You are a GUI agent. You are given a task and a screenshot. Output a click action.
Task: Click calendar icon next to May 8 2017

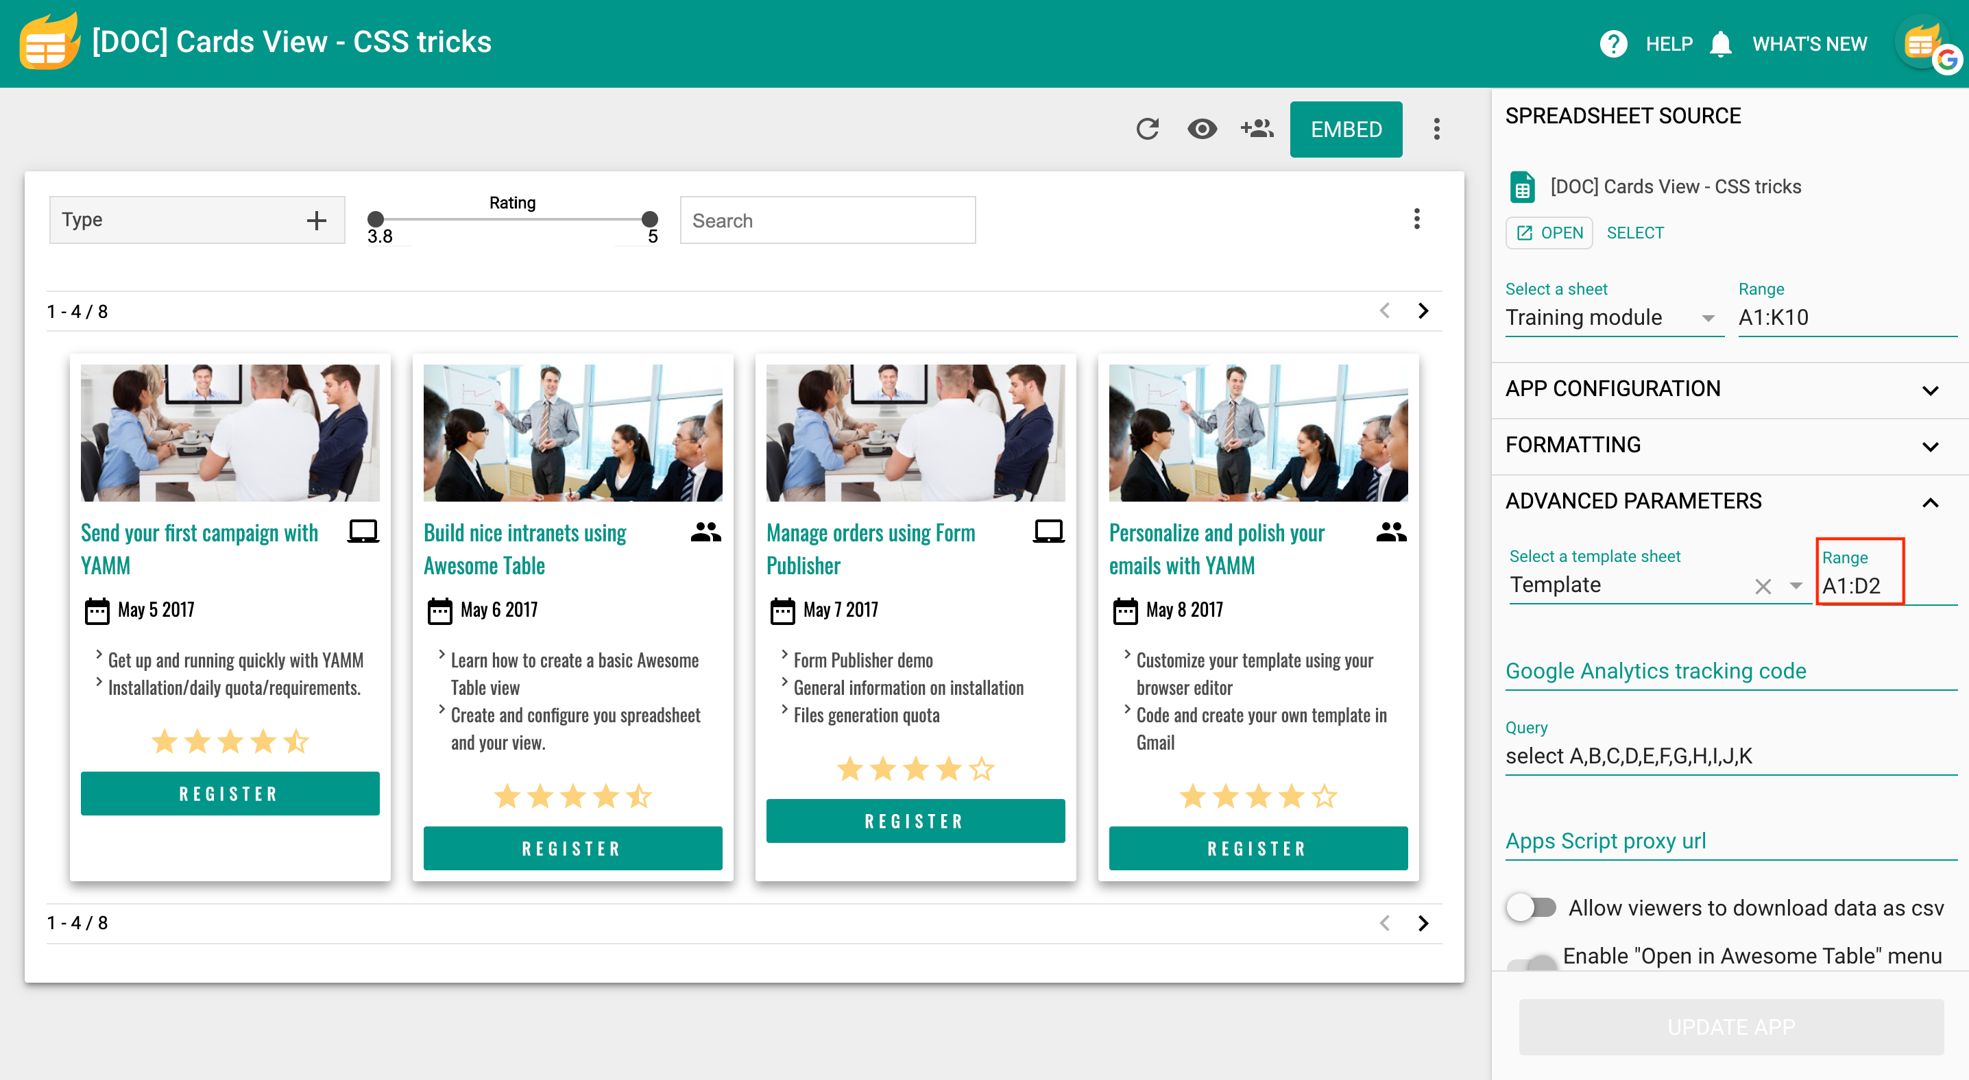point(1125,611)
